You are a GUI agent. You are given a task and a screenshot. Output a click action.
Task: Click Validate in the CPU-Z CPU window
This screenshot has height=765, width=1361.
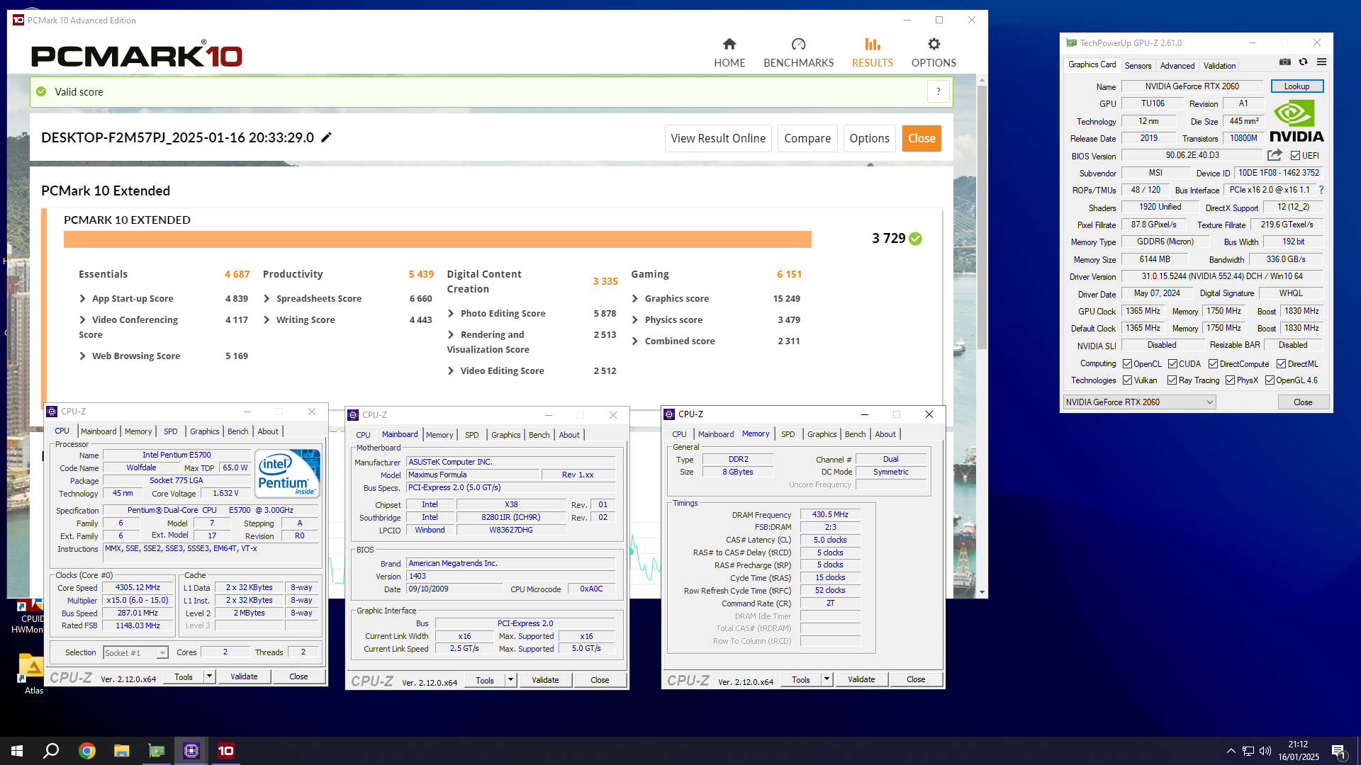[244, 676]
